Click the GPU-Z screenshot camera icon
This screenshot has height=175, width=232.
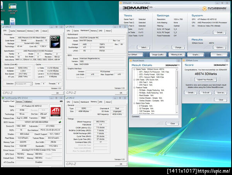click(x=61, y=101)
